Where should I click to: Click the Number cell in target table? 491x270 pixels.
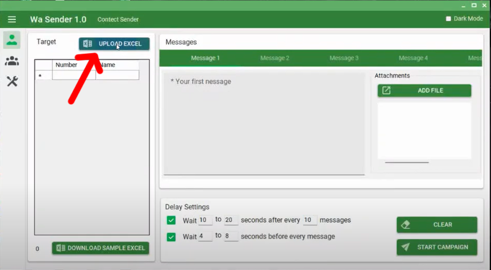[x=73, y=75]
